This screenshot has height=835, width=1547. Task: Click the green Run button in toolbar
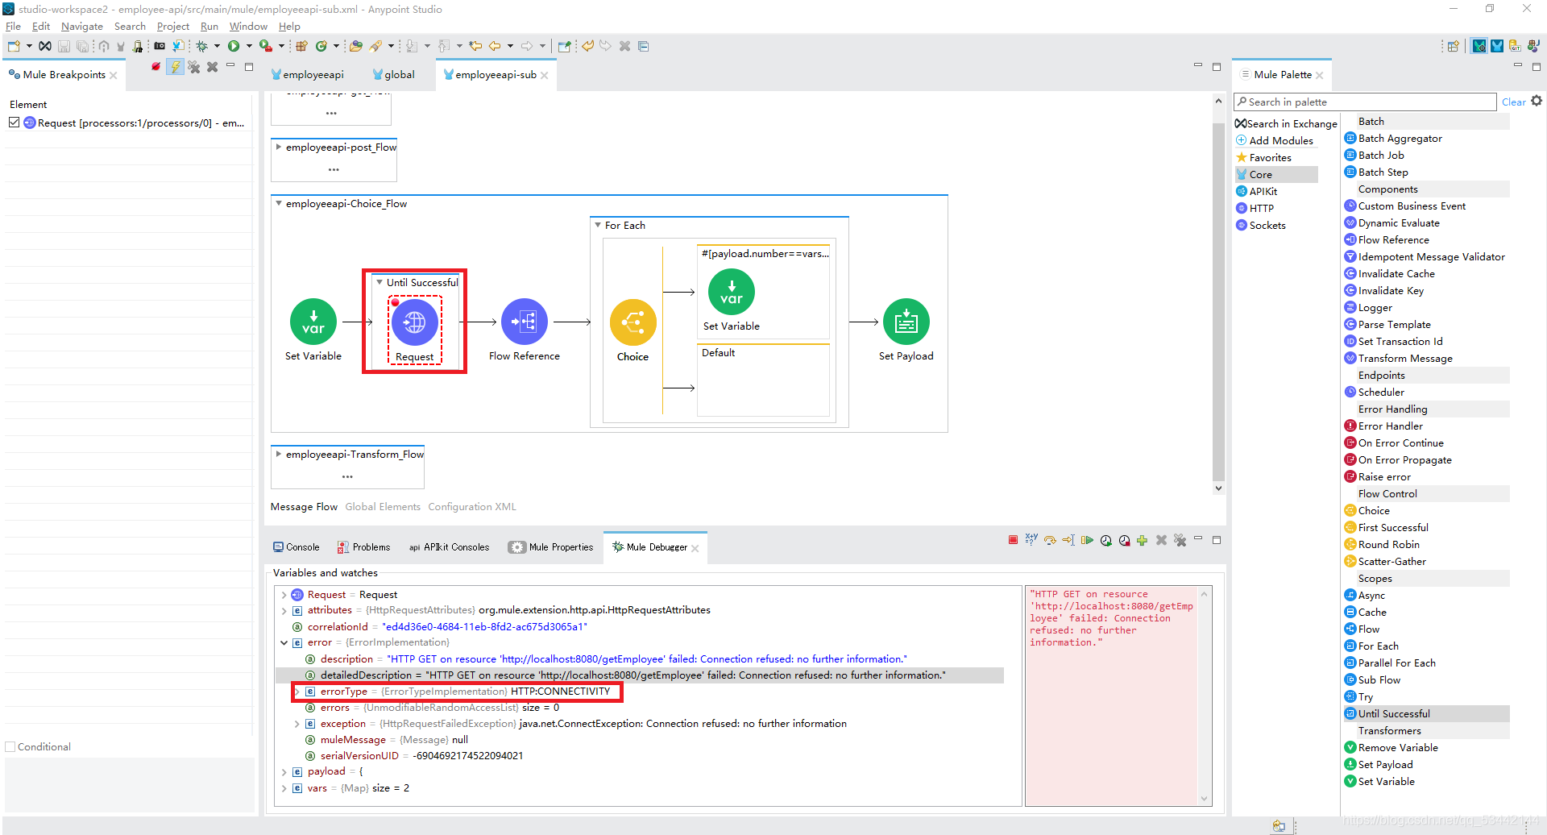point(234,46)
